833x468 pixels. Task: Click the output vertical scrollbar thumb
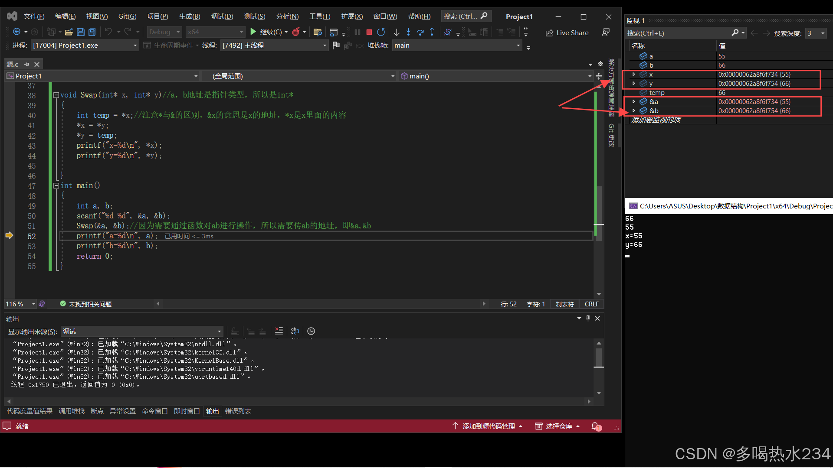599,358
